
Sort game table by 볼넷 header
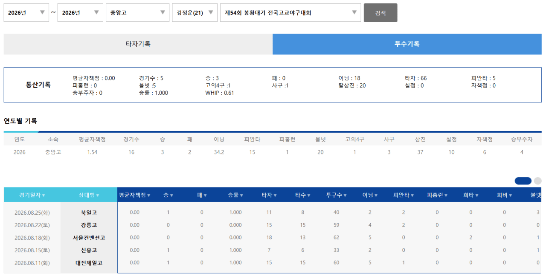[536, 195]
